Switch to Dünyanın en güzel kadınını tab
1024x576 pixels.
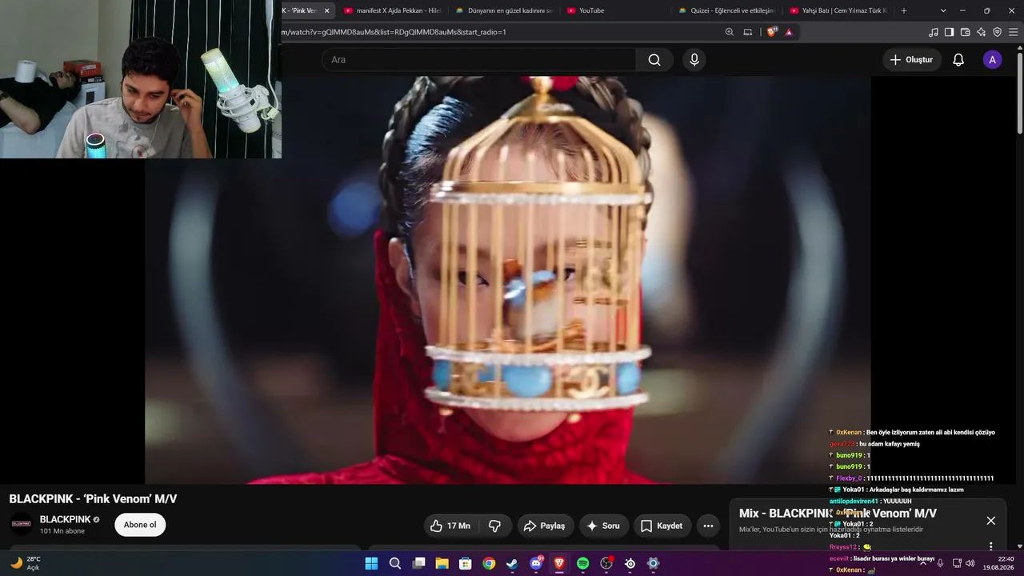coord(504,10)
